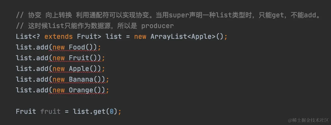Click the Fruit bound after extends
Screen dimensions: 331x125
tap(87, 36)
